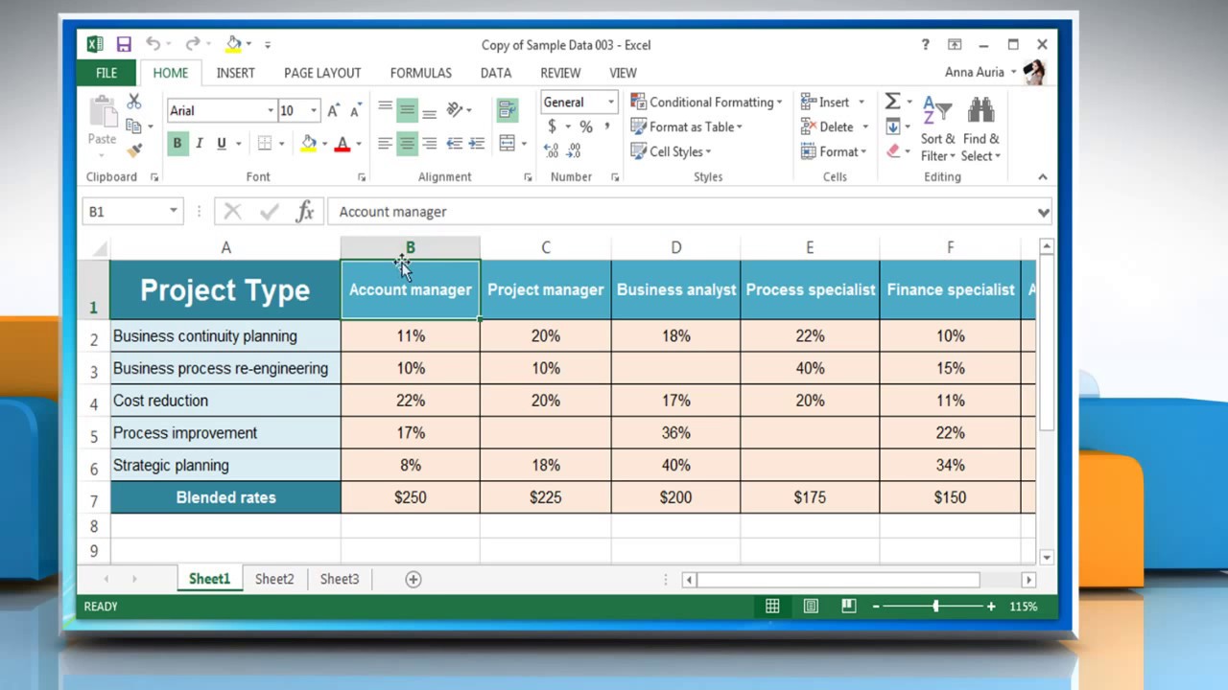This screenshot has width=1228, height=690.
Task: Click the AutoSum sigma icon
Action: pos(892,102)
